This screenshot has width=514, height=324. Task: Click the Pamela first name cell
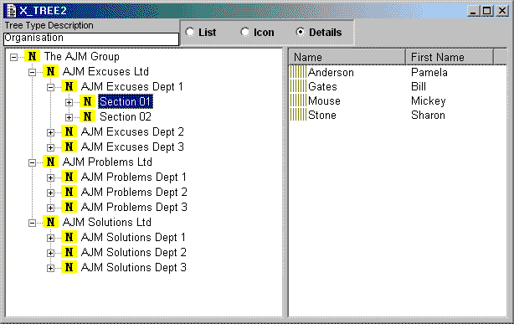click(x=429, y=72)
